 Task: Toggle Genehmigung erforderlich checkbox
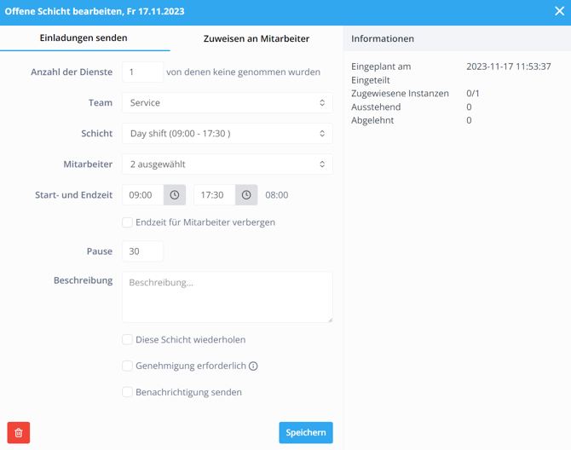[127, 366]
